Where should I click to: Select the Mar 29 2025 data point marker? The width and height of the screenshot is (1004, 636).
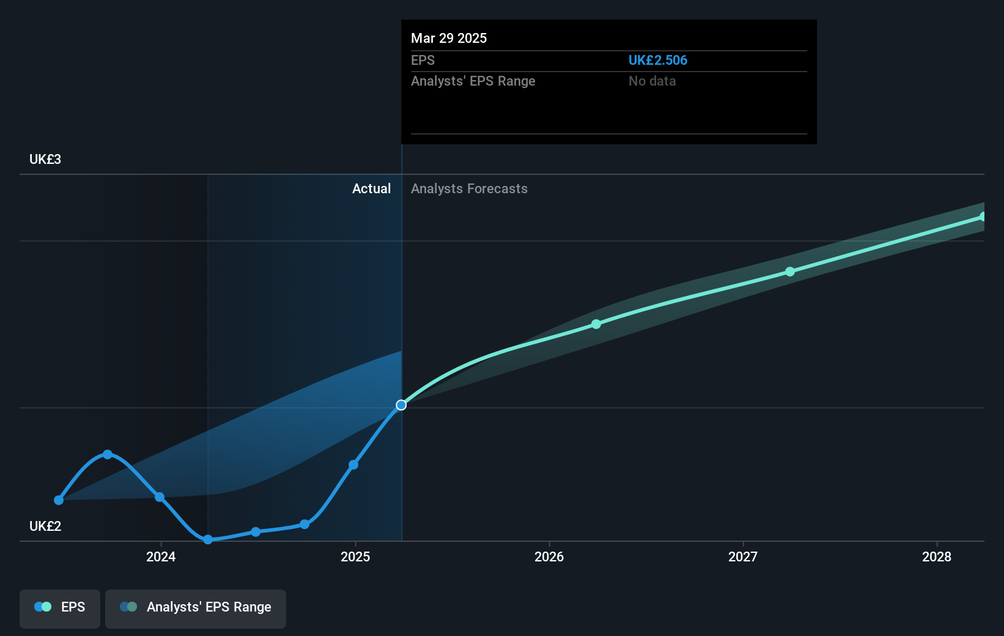click(400, 405)
